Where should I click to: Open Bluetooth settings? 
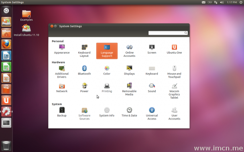84,70
